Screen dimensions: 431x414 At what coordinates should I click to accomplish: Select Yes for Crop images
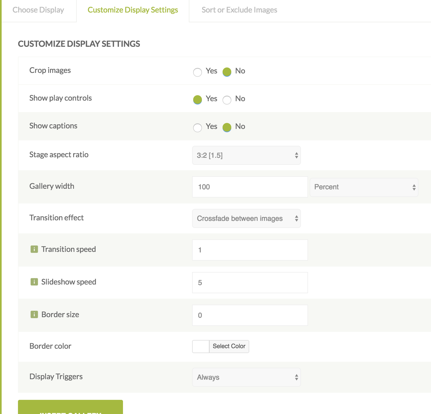[x=198, y=72]
